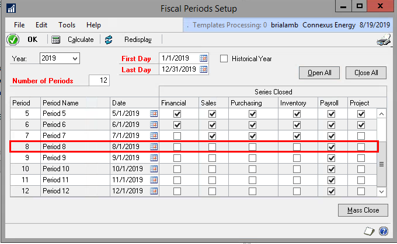The width and height of the screenshot is (397, 244).
Task: Uncheck Payroll closed for Period 8
Action: tap(332, 147)
